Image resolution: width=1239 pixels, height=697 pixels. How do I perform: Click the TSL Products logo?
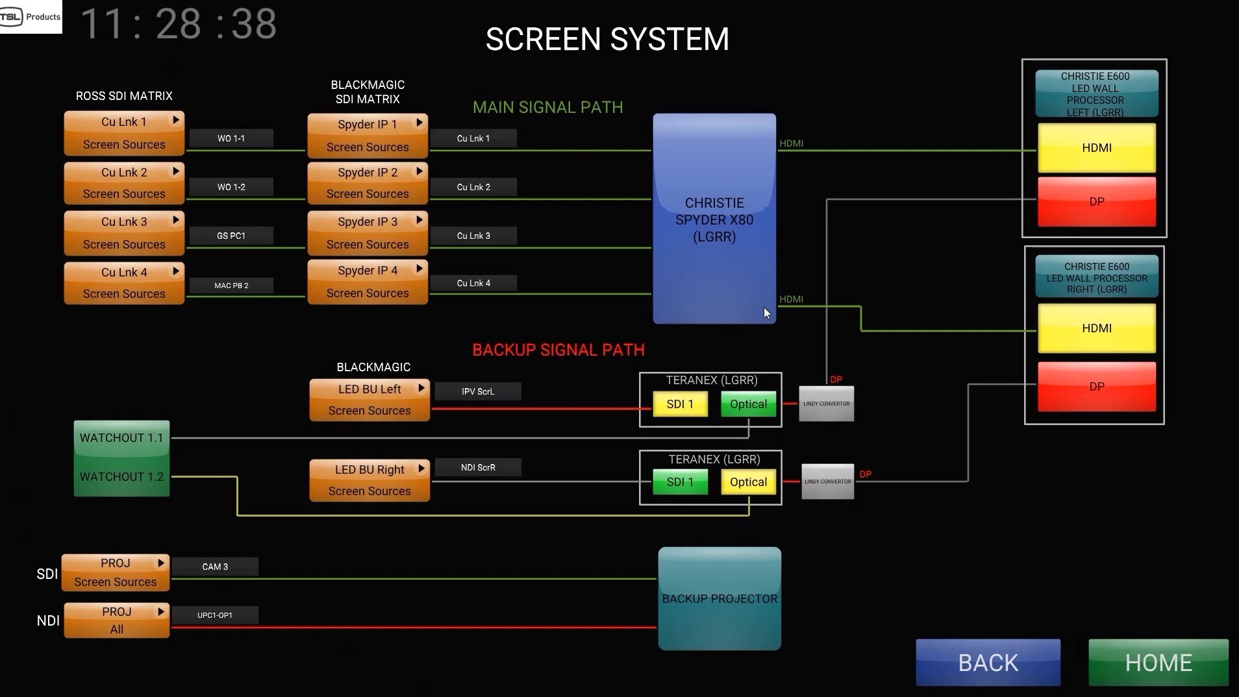(x=31, y=17)
